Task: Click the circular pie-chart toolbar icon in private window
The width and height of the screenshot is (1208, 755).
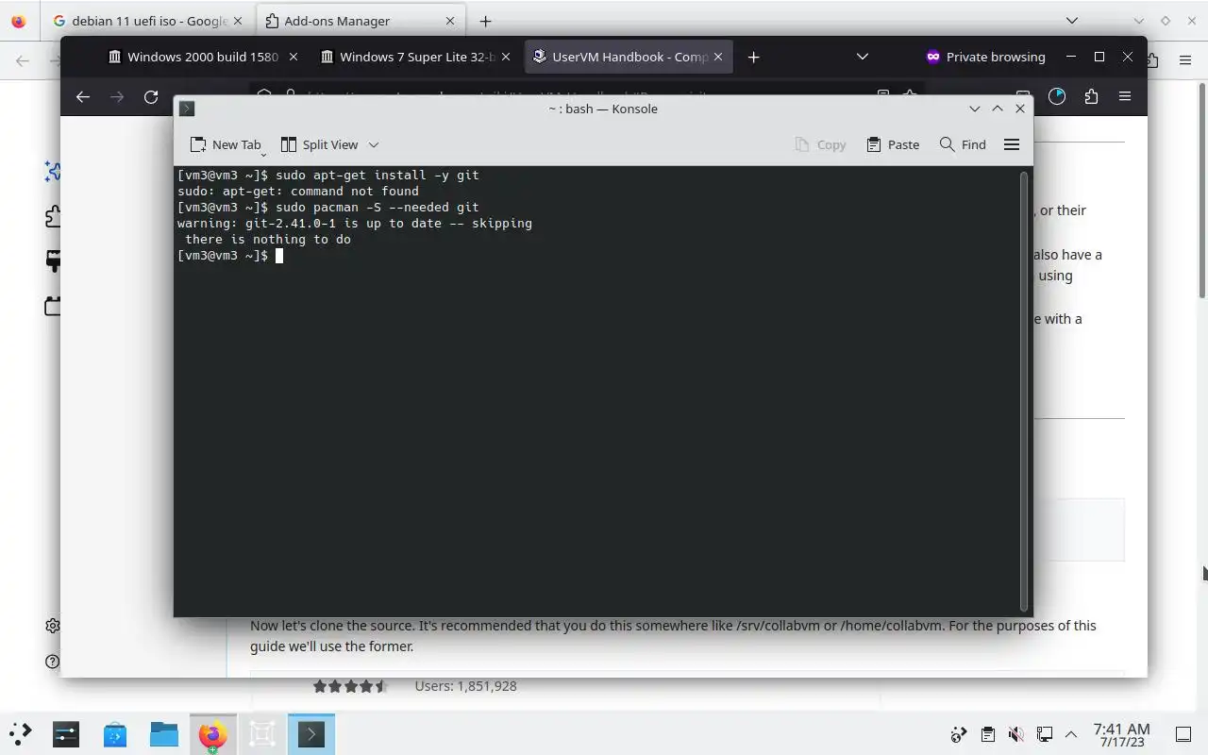Action: [x=1057, y=96]
